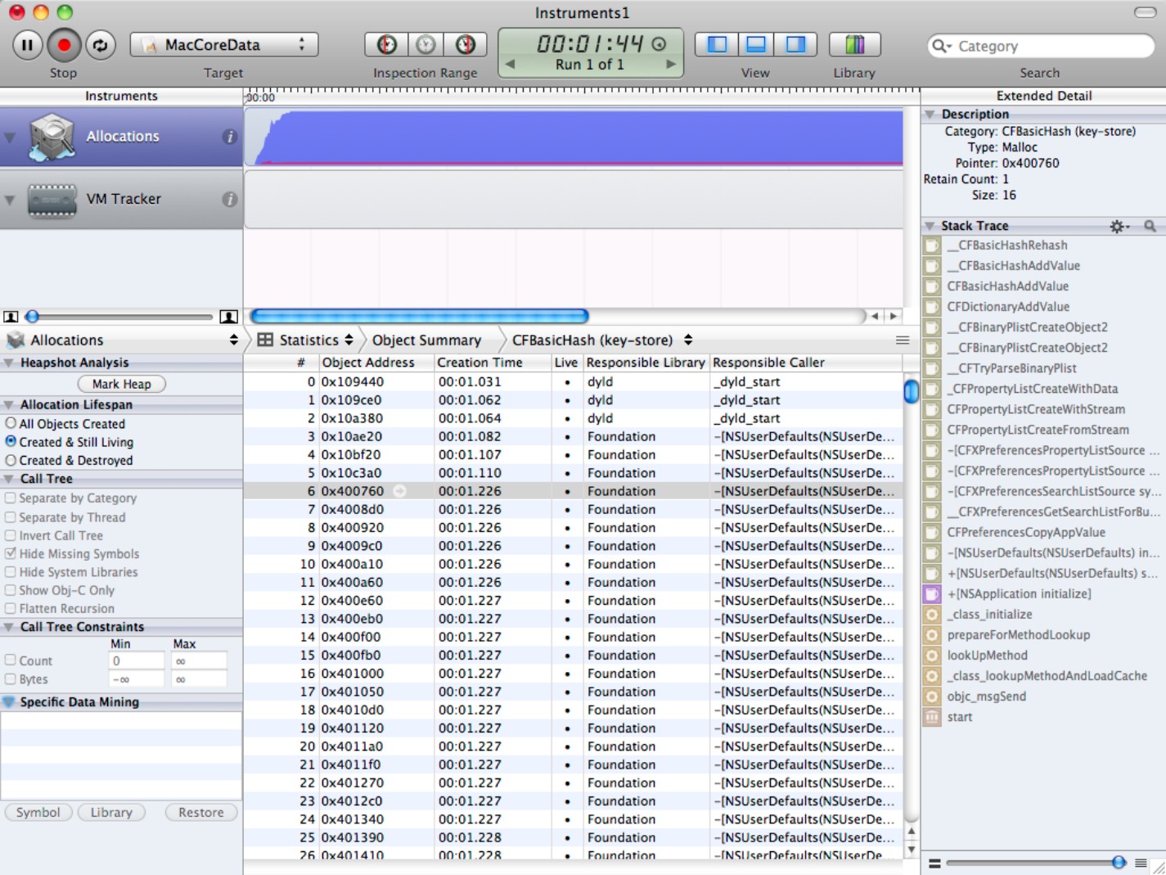Click the Restore button

pyautogui.click(x=201, y=812)
